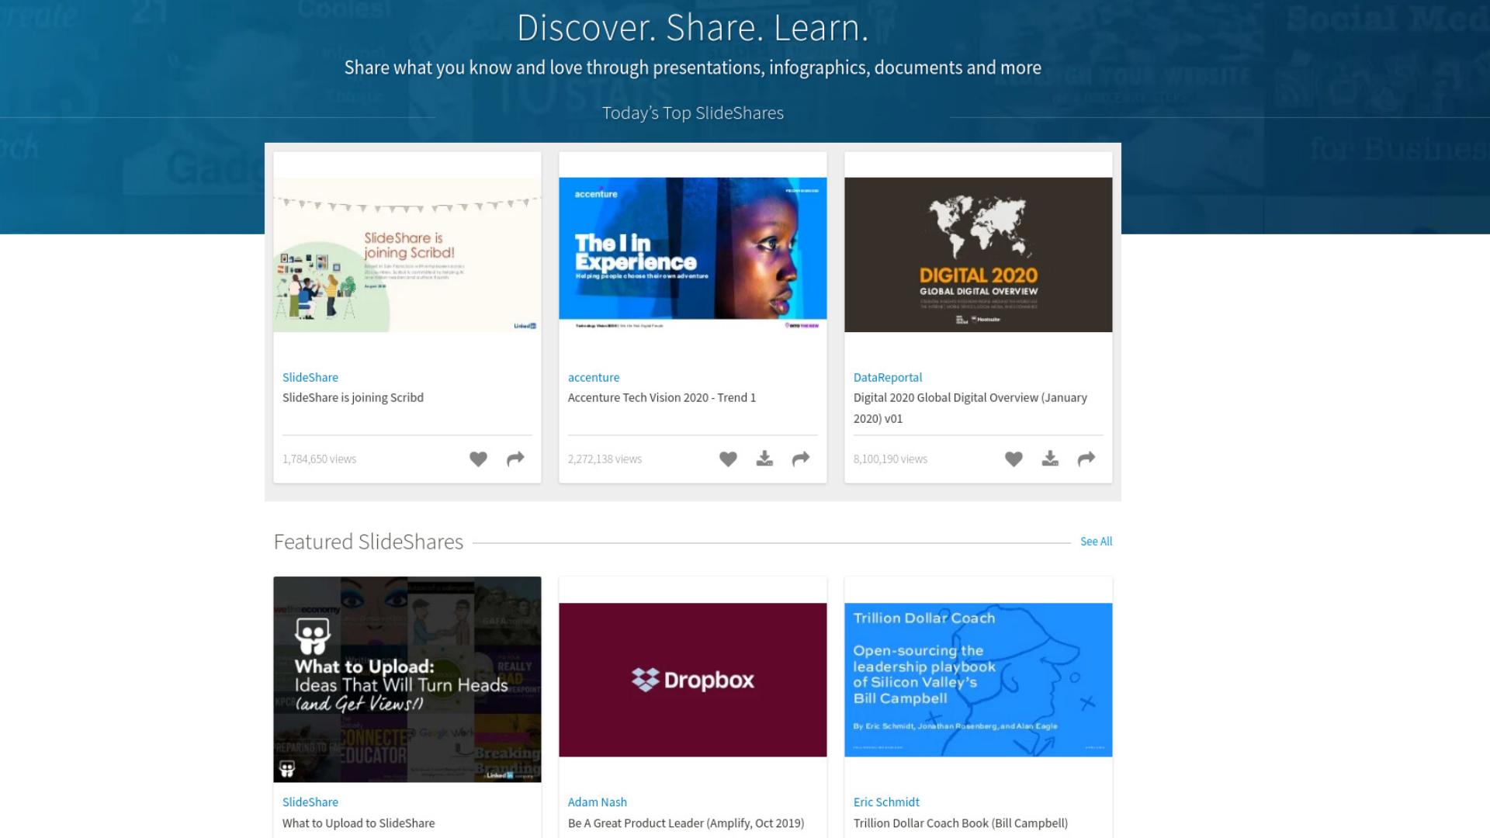Click the 2,272,138 views count
Image resolution: width=1490 pixels, height=838 pixels.
click(x=605, y=459)
